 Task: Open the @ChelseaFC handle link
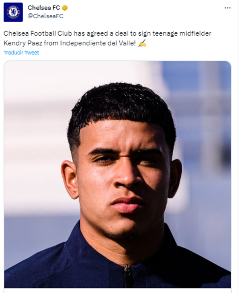click(x=46, y=16)
